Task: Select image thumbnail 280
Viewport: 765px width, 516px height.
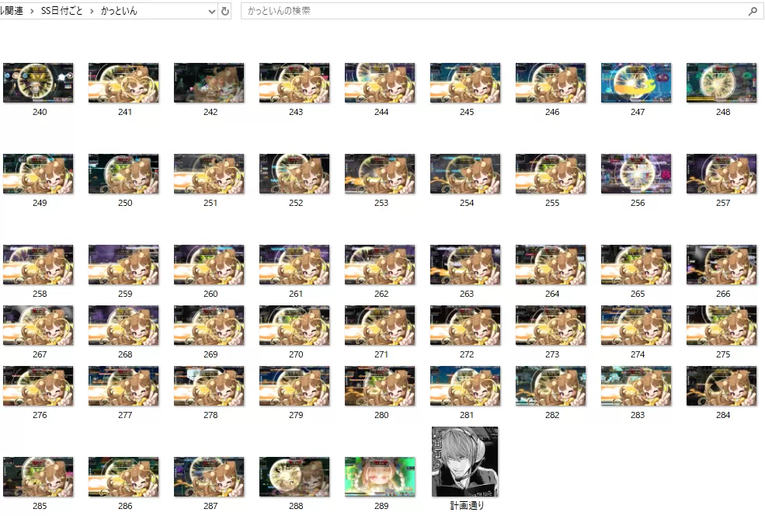Action: 380,385
